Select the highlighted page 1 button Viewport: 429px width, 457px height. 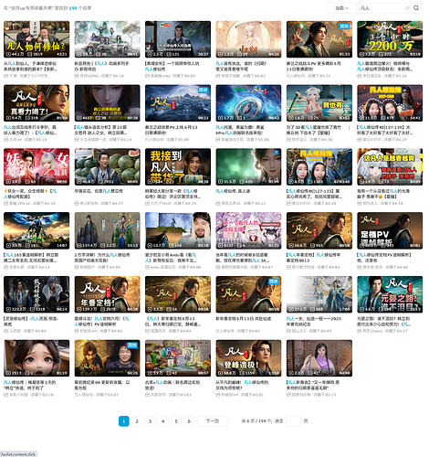[x=124, y=421]
